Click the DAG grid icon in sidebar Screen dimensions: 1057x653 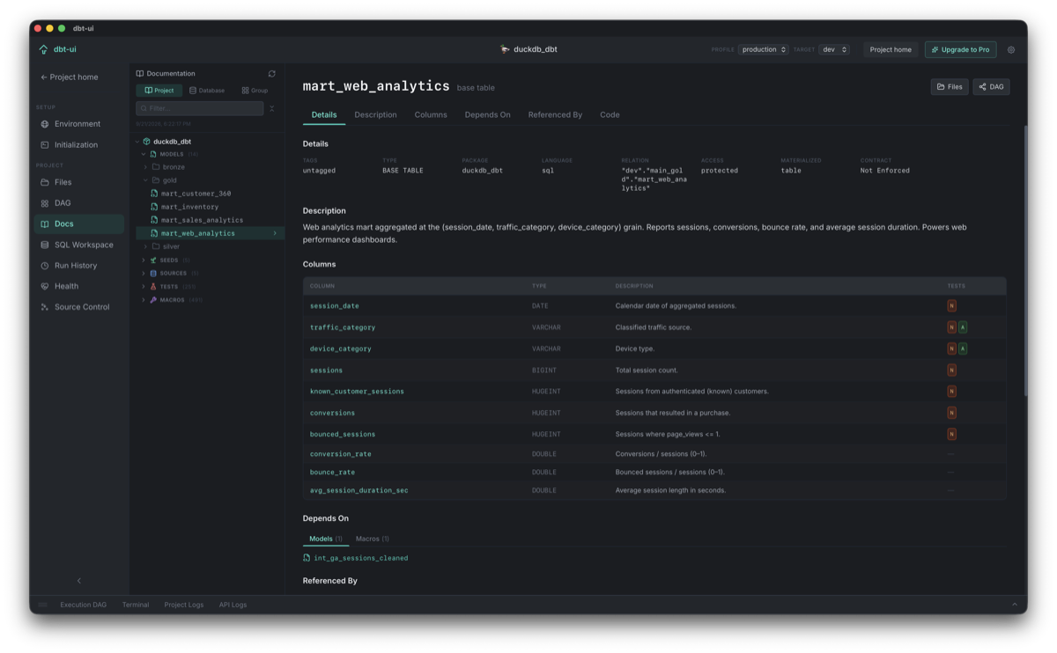pyautogui.click(x=45, y=203)
